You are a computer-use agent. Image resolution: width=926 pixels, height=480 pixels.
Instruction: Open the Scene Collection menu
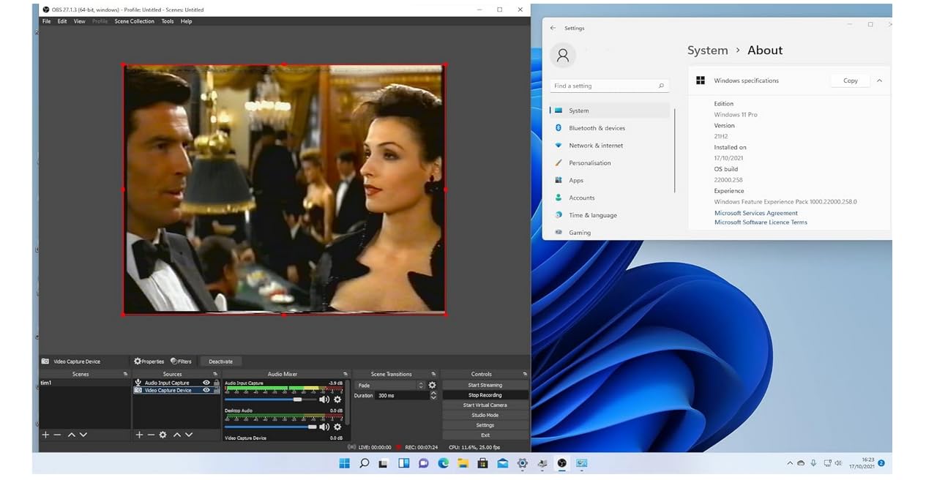click(x=134, y=21)
